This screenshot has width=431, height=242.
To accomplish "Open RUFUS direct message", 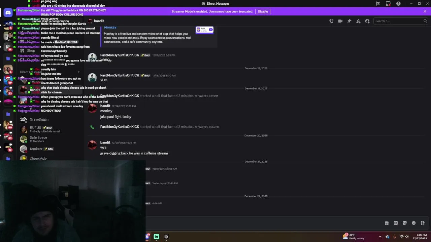I will coord(51,129).
